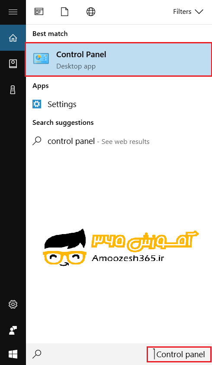This screenshot has width=212, height=365.
Task: Open the Feedback icon in sidebar
Action: point(13,330)
